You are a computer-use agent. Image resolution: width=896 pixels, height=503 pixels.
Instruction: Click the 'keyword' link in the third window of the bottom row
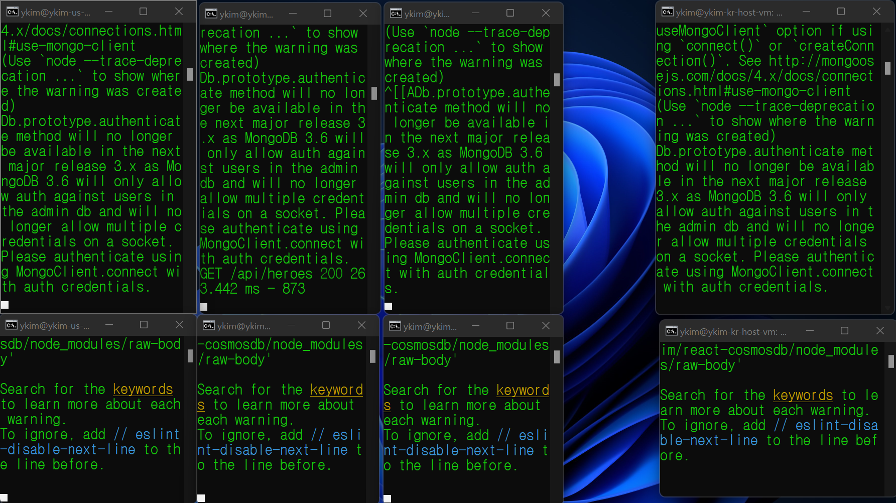coord(523,390)
